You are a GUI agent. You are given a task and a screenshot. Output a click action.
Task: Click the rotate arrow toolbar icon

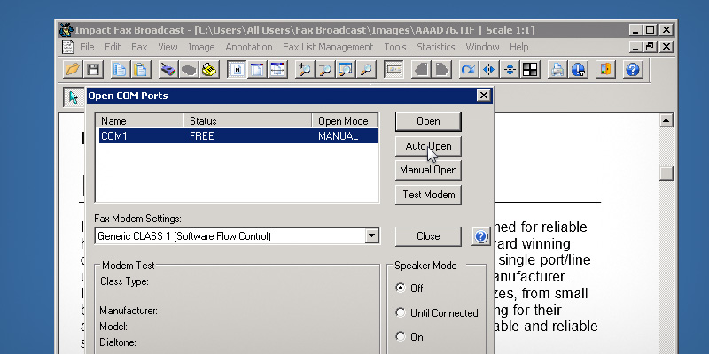pos(467,69)
